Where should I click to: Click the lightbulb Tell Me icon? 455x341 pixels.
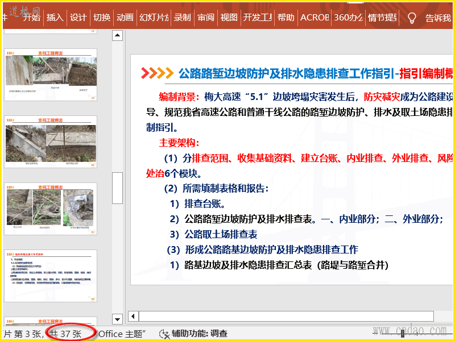[x=412, y=18]
